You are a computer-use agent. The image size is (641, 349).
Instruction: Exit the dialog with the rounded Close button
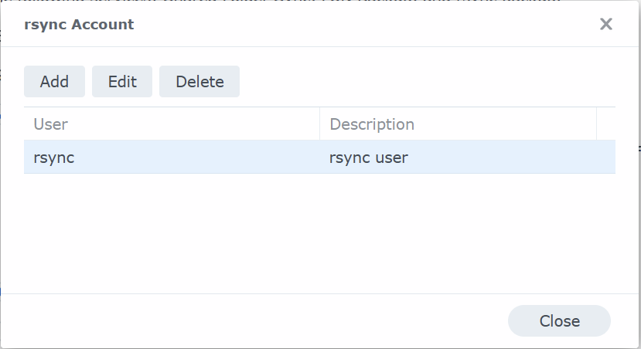click(x=559, y=321)
